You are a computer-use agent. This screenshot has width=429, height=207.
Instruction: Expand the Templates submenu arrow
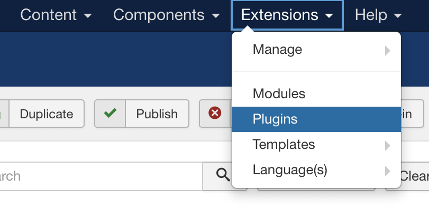pyautogui.click(x=387, y=146)
